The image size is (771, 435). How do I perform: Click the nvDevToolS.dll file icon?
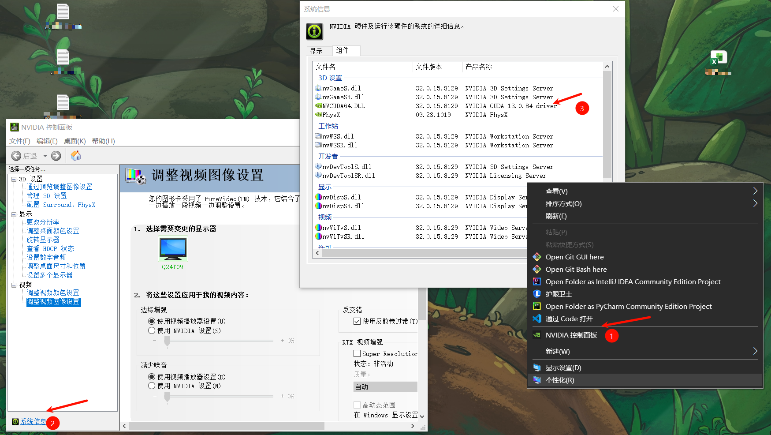coord(318,167)
